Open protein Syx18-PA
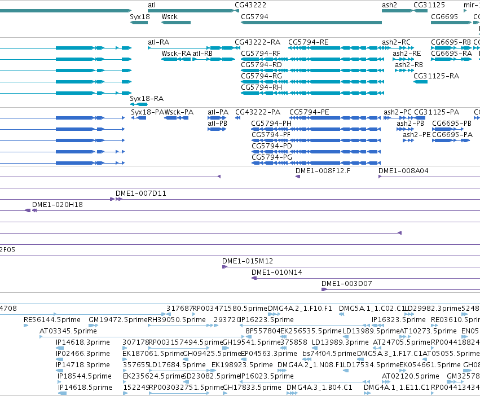This screenshot has width=480, height=396. [148, 112]
